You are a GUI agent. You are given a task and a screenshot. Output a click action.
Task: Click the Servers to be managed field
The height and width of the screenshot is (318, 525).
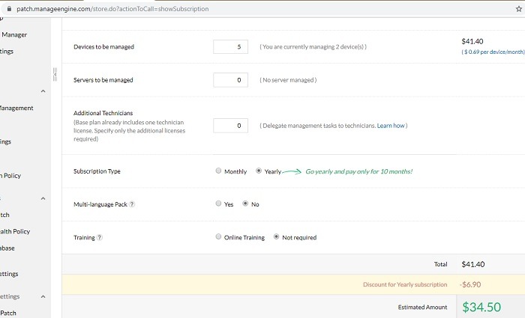click(x=231, y=80)
